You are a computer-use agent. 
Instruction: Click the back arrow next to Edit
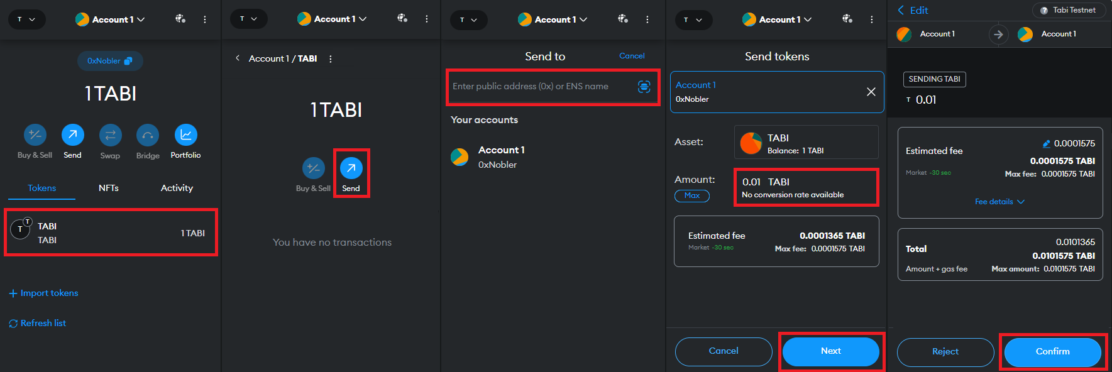point(901,10)
